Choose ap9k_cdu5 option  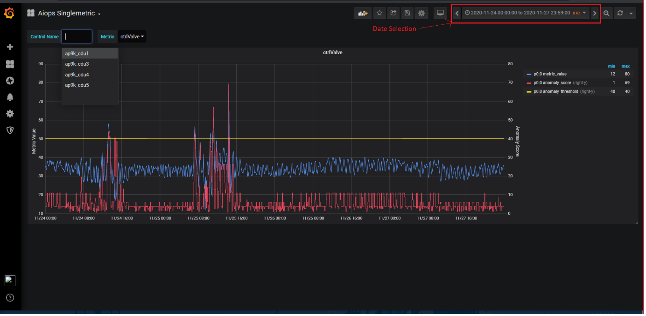[90, 85]
